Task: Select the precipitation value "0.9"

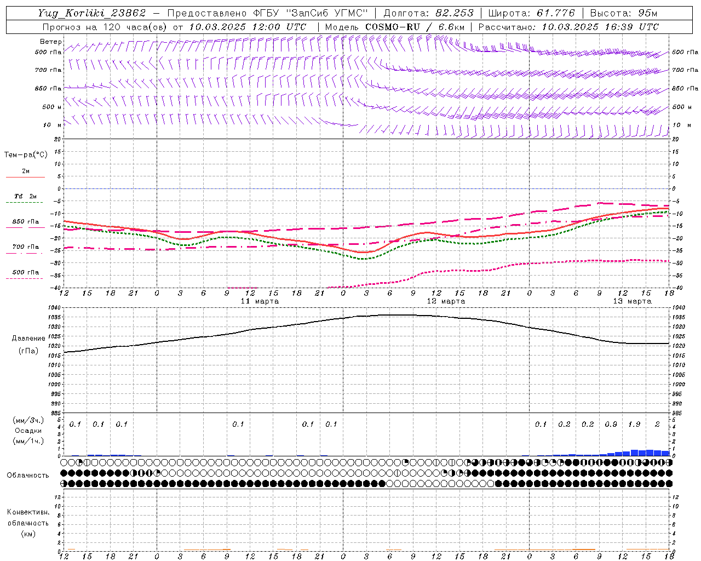Action: (611, 424)
